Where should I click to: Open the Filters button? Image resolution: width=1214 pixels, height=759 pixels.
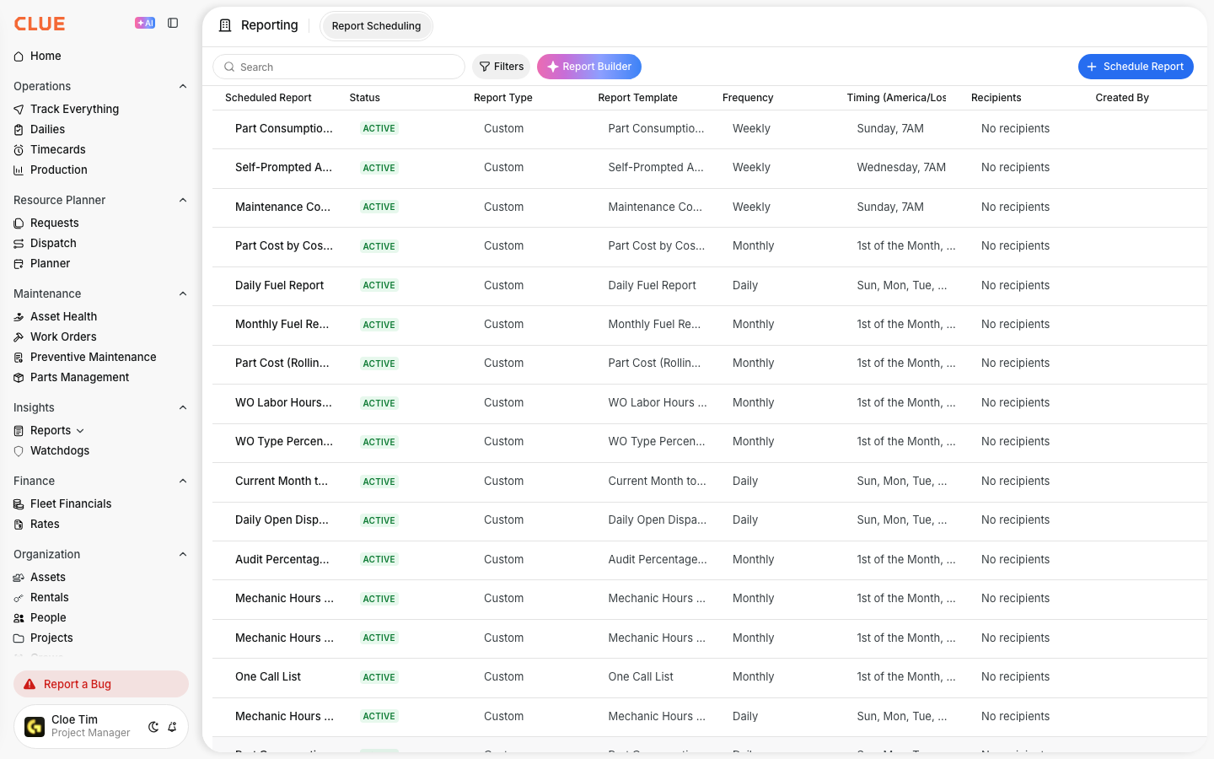click(501, 67)
